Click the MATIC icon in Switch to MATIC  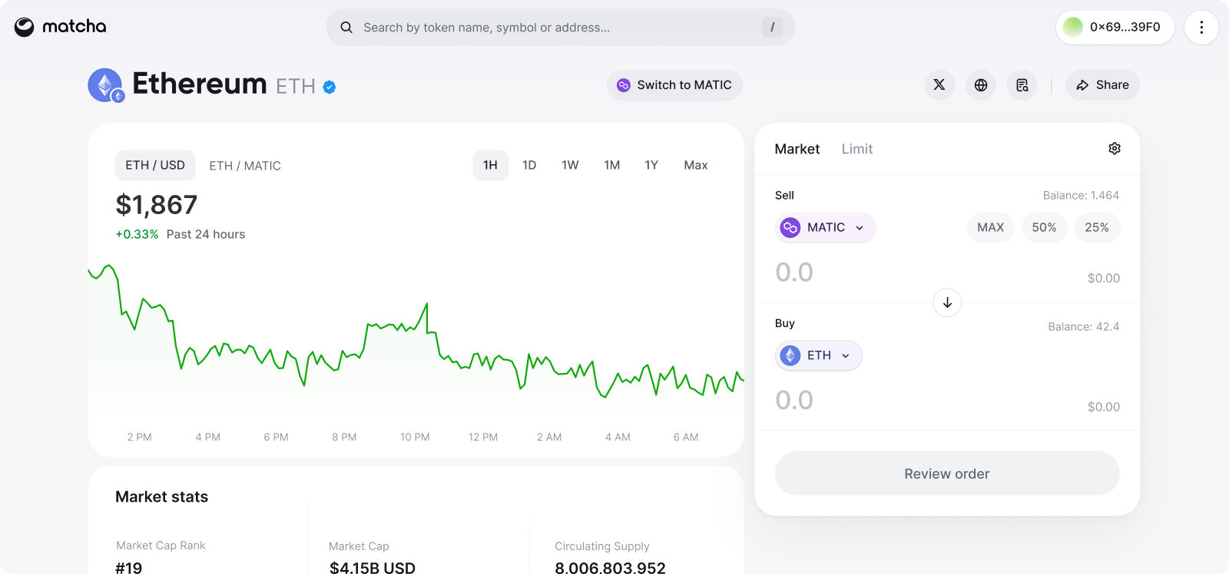click(624, 85)
